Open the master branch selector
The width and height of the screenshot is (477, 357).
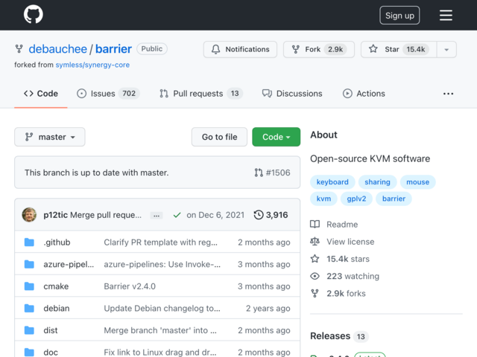(x=50, y=137)
